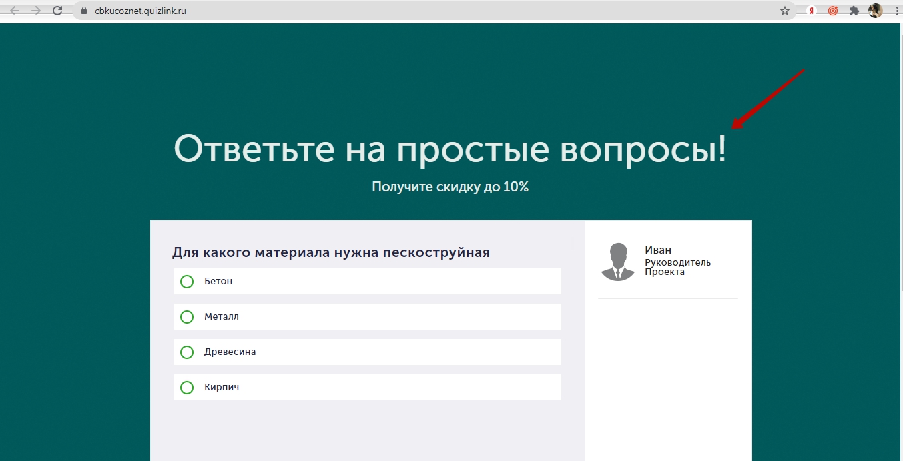
Task: Click the heading Ответьте на простые вопросы!
Action: (x=450, y=148)
